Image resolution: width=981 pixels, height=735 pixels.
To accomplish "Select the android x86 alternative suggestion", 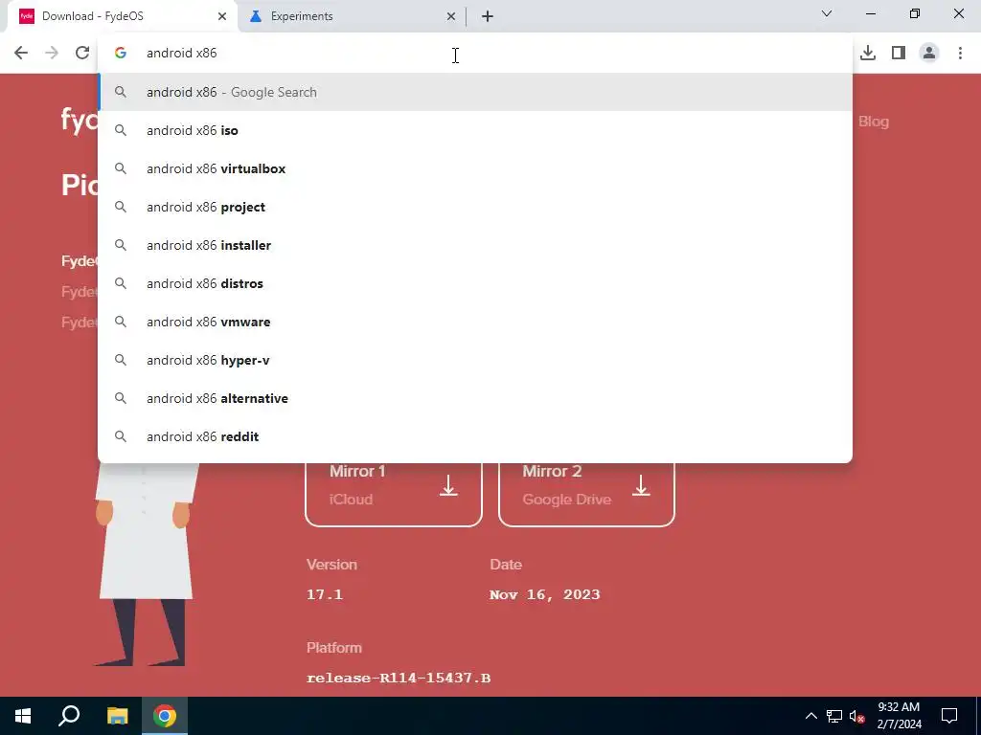I will coord(475,398).
